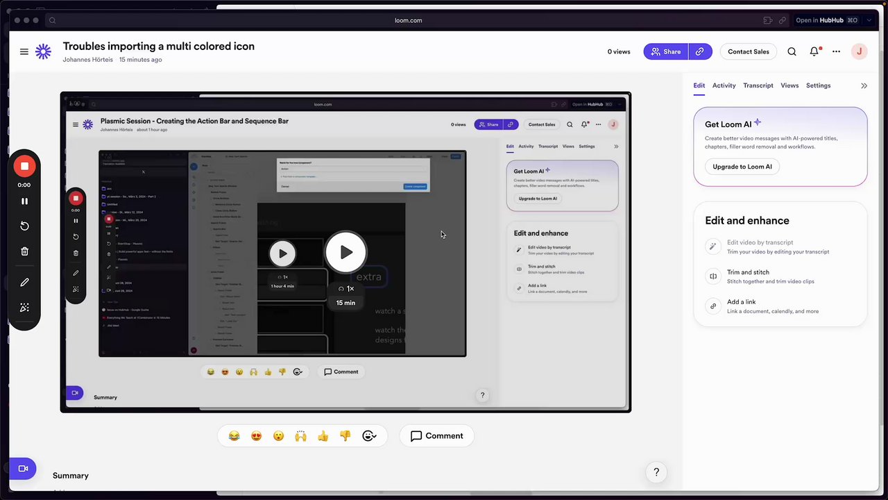This screenshot has height=500, width=888.
Task: Stop recording with the large red stop button
Action: pyautogui.click(x=24, y=166)
